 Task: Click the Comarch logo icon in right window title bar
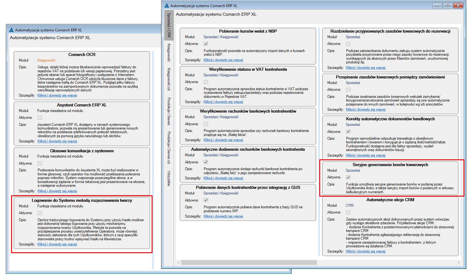tap(167, 6)
